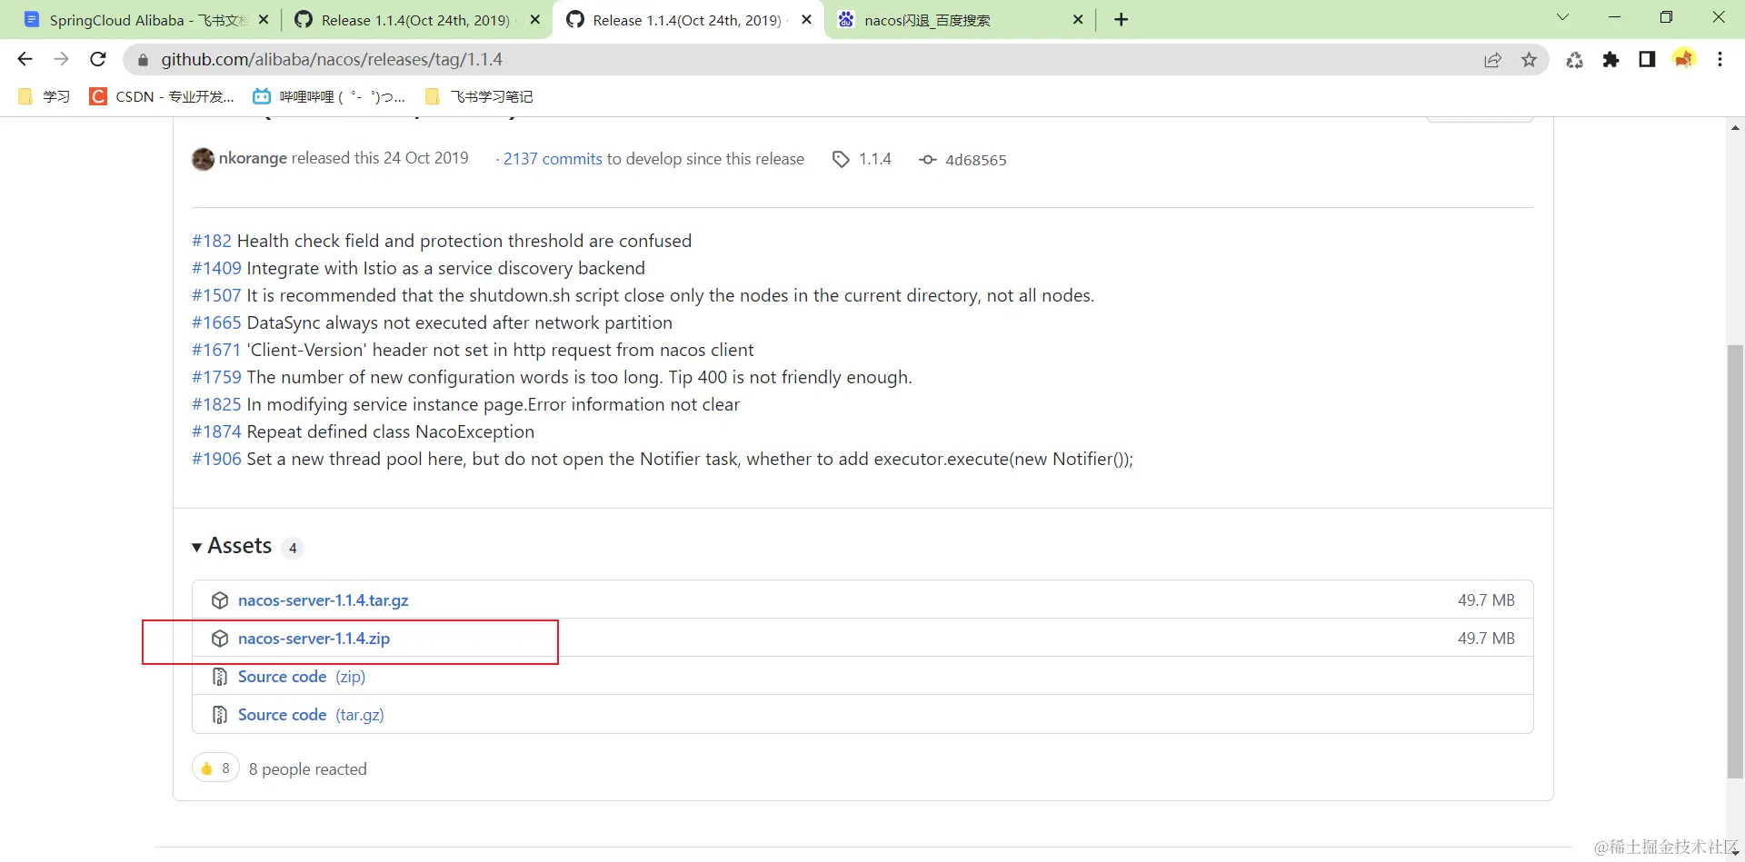Open the 哔哩哔哩 bookmark
Screen dimensions: 1745x862
[329, 96]
